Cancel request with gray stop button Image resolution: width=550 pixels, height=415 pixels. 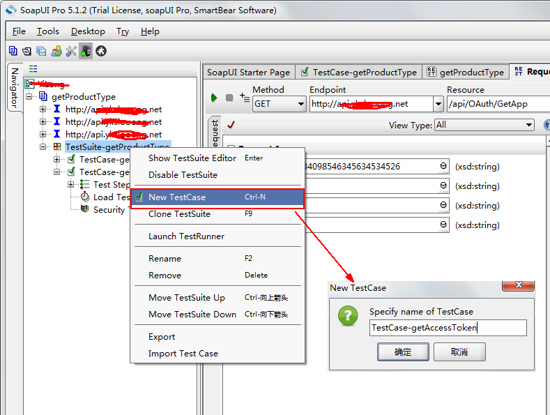click(229, 98)
